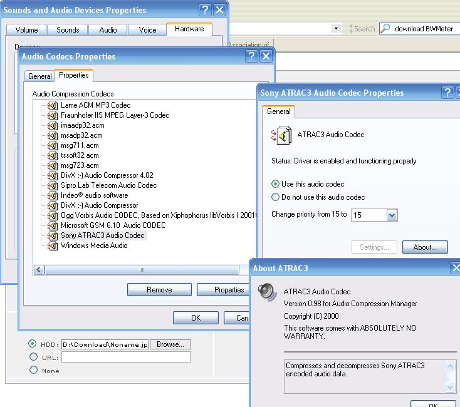Screen dimensions: 460x407
Task: Click Cancel in Audio Codecs Properties
Action: pyautogui.click(x=236, y=318)
